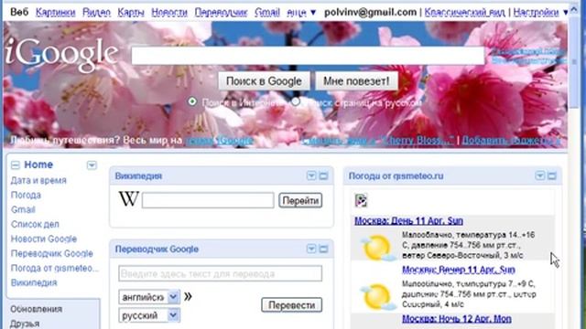
Task: Open Москва: День 11 Apr, Sun link
Action: coord(408,220)
